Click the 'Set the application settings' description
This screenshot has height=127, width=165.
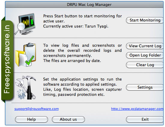click(x=82, y=87)
